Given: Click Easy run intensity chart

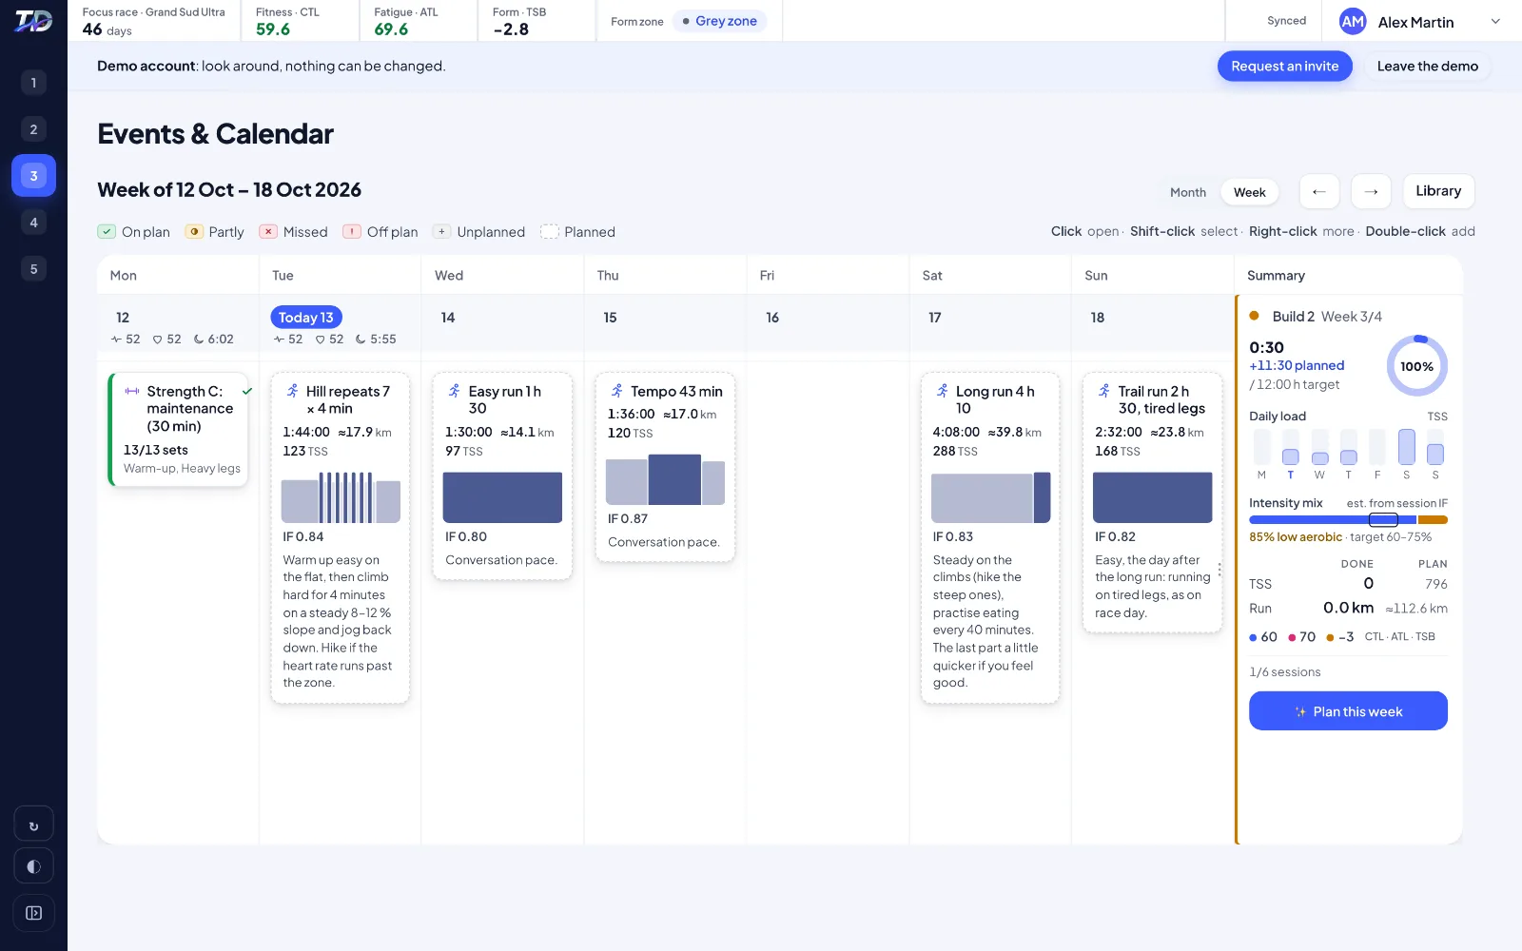Looking at the screenshot, I should click(x=502, y=497).
